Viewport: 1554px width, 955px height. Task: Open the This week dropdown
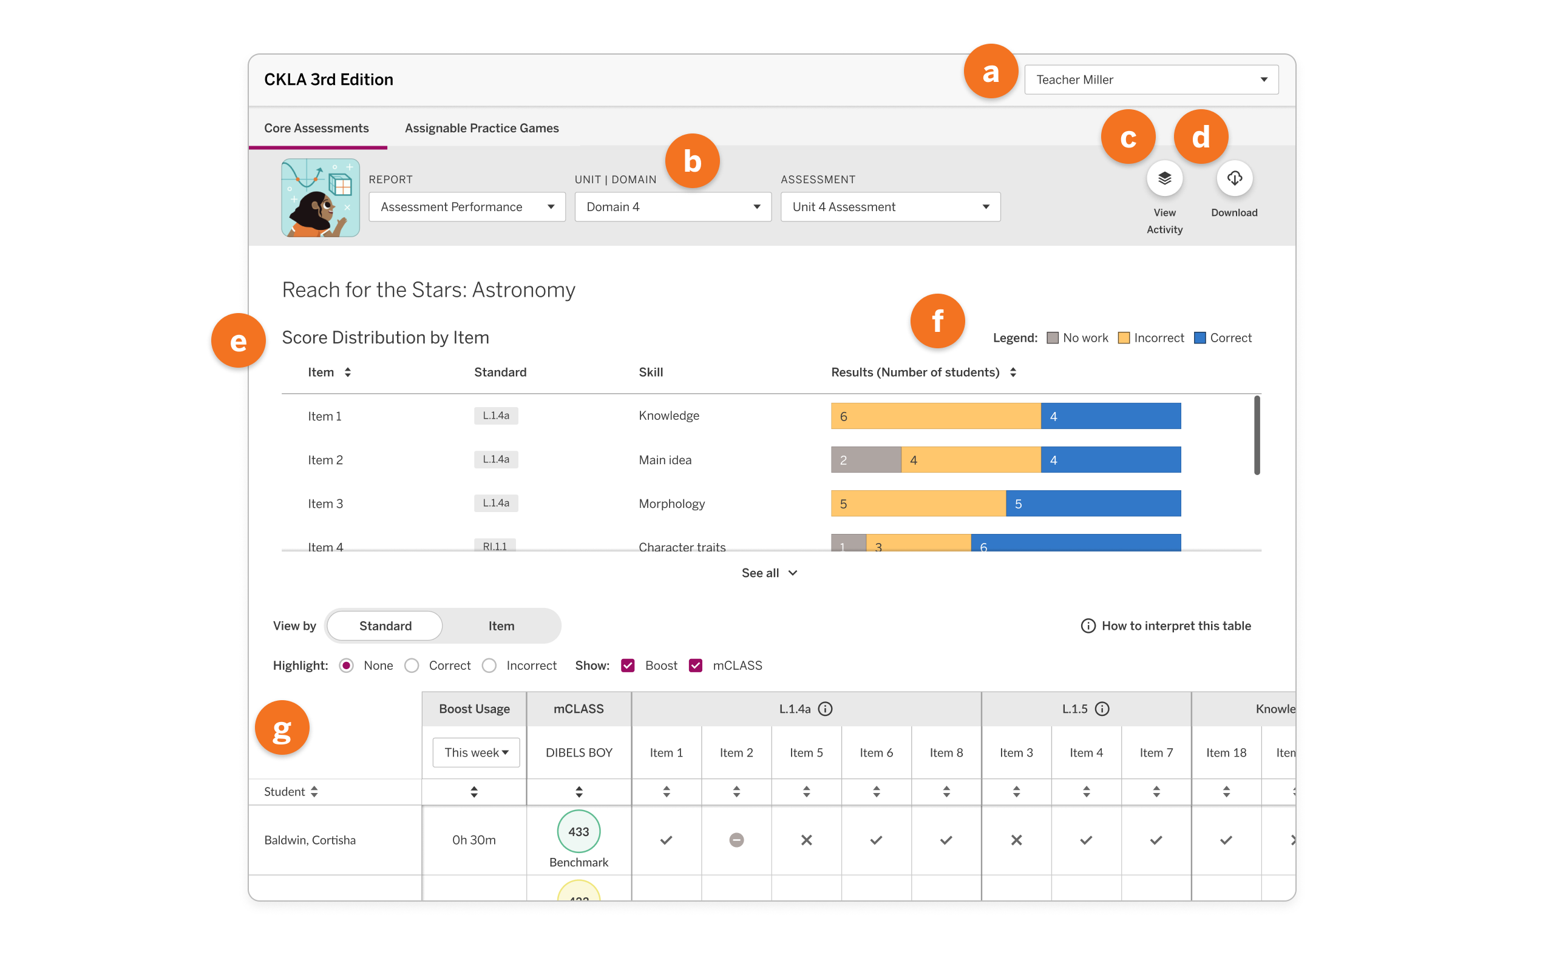pyautogui.click(x=475, y=752)
